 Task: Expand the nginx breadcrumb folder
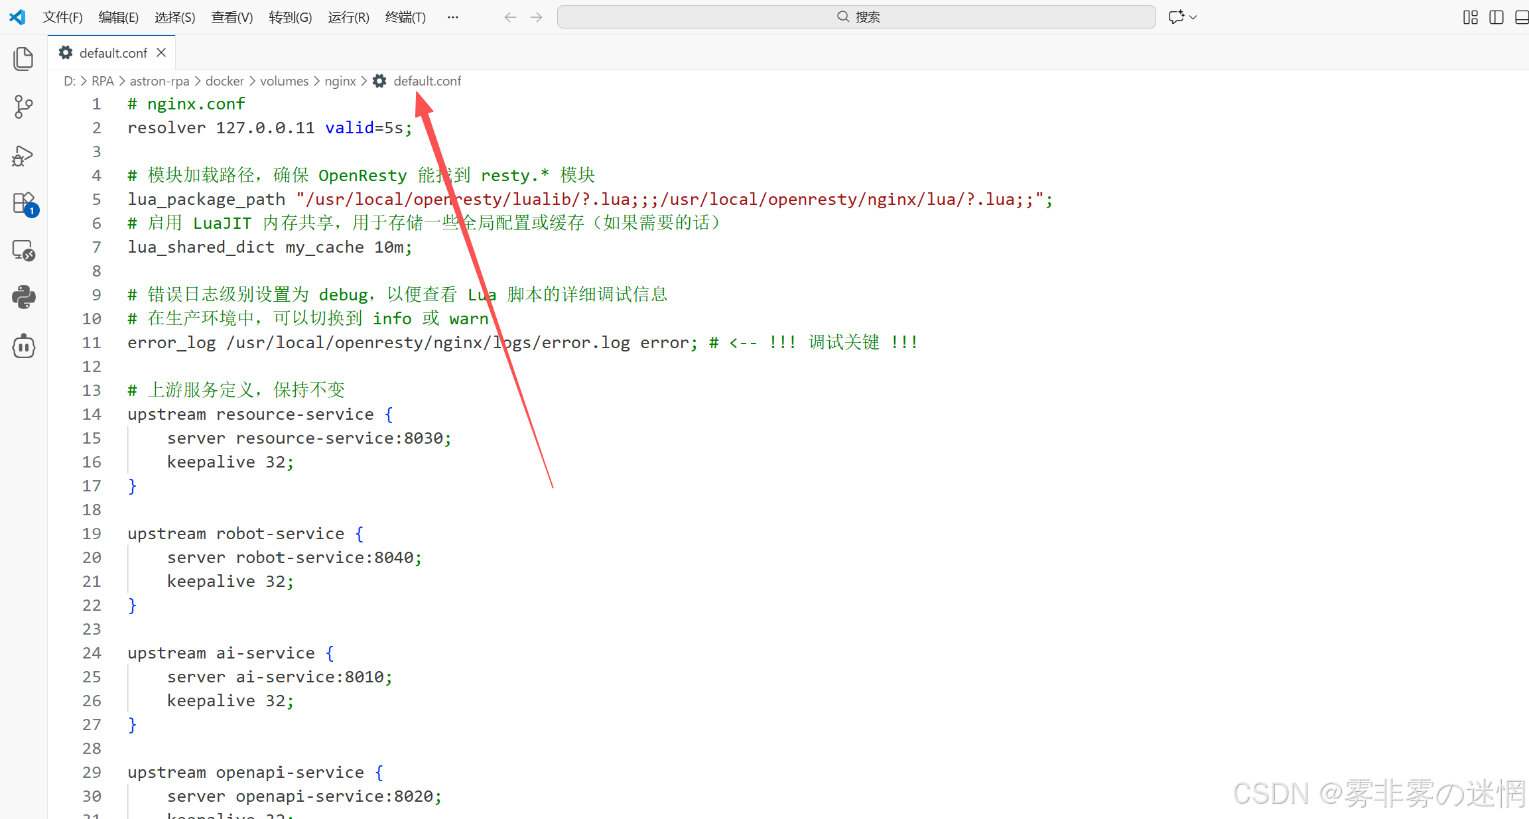(340, 81)
